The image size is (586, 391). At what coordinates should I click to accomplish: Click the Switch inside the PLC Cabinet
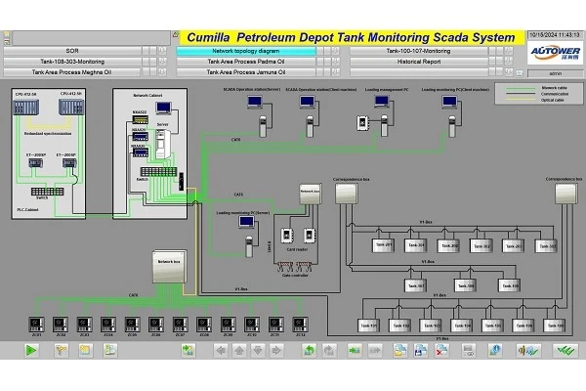(x=48, y=192)
